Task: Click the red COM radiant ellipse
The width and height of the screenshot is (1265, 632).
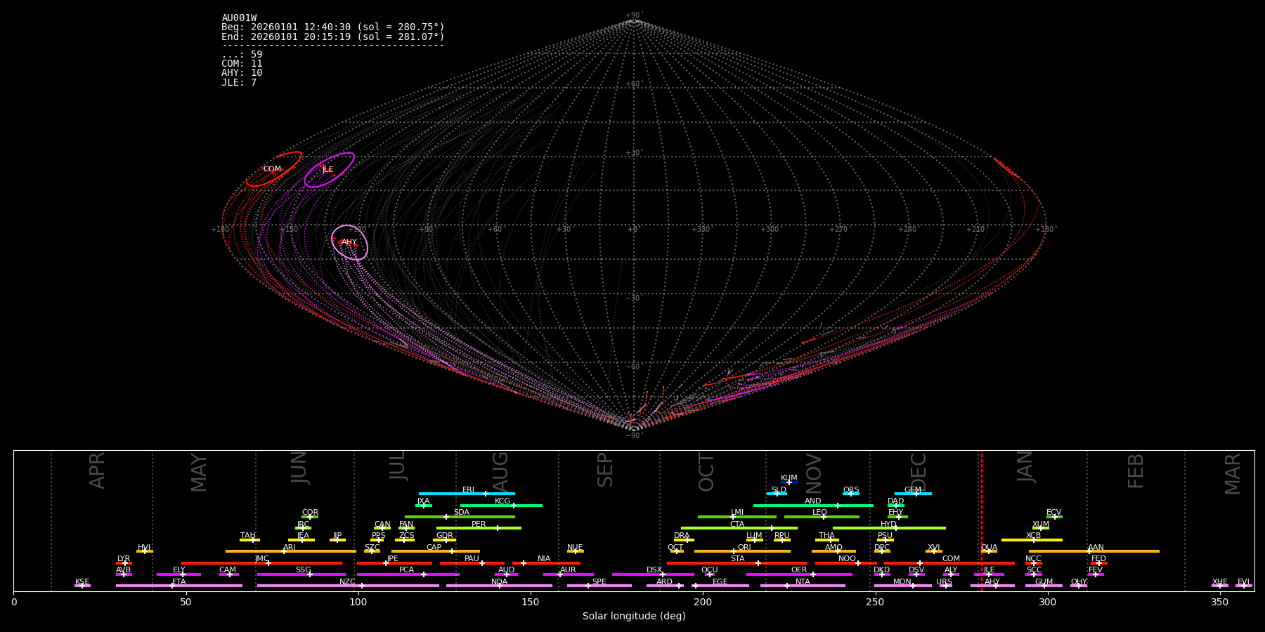Action: pos(274,169)
